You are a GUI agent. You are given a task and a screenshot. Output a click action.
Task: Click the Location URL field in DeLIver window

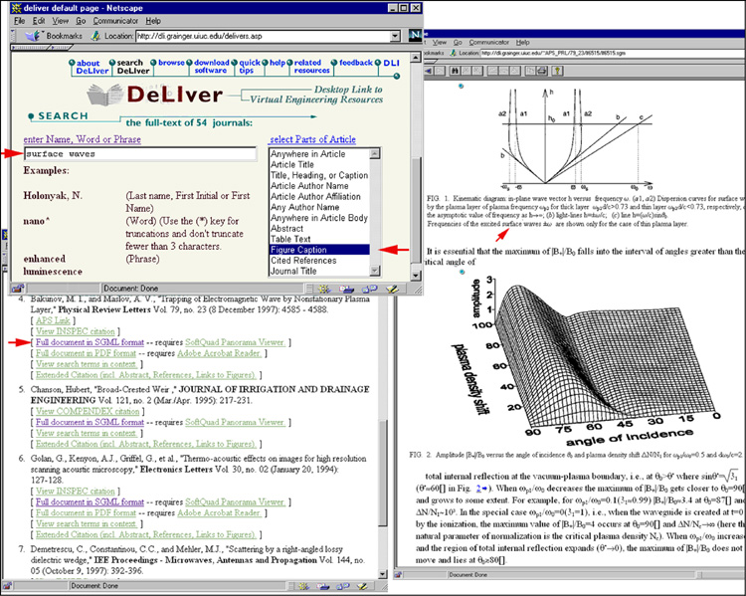pos(264,36)
